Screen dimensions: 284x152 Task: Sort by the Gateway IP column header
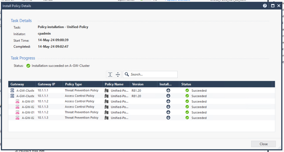[x=46, y=84]
